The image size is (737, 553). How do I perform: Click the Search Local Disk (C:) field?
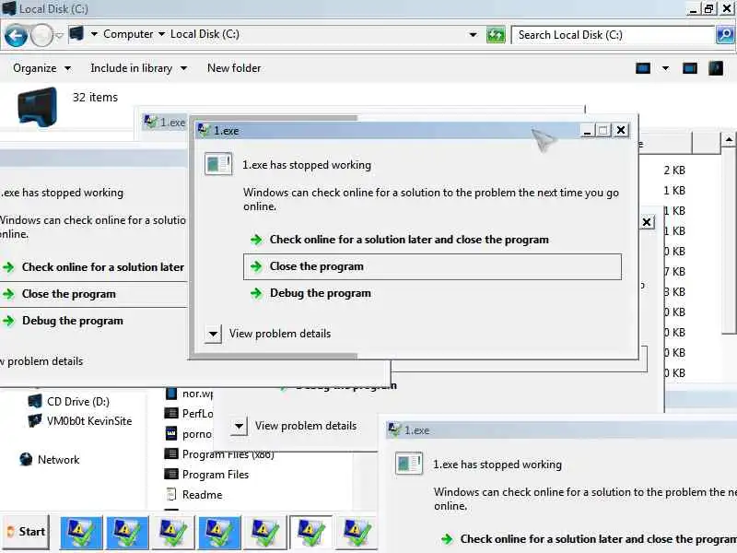tap(613, 35)
